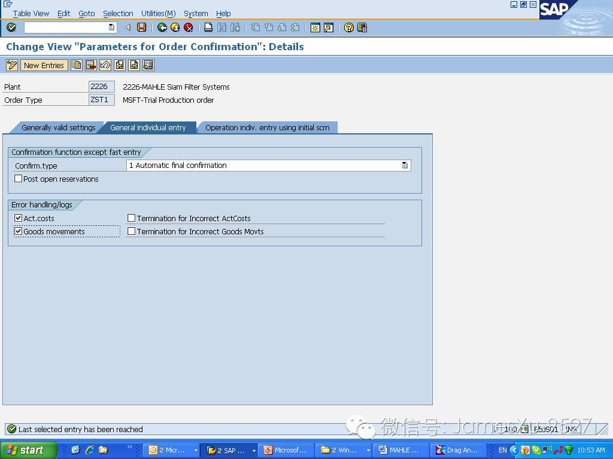Switch to the Generally valid settings tab
The width and height of the screenshot is (613, 459).
tap(58, 128)
